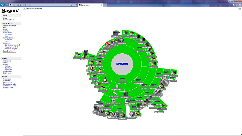Click the cnty-cas-vpn1 host icon
The width and height of the screenshot is (242, 136).
116,86
